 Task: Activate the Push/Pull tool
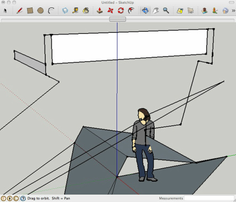[100, 11]
